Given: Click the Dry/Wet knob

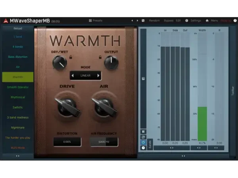Looking at the screenshot, I should pos(59,62).
